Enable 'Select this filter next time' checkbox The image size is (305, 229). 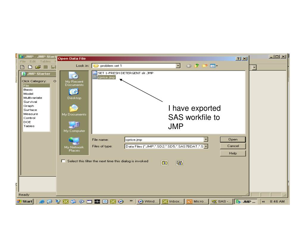coord(63,161)
